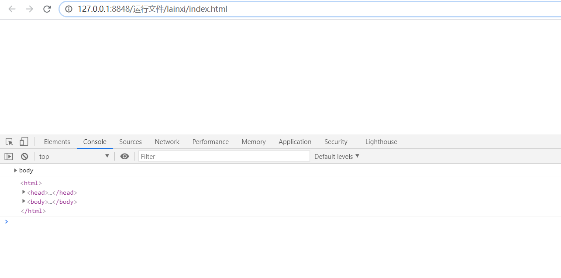
Task: Go back in browser history
Action: click(12, 9)
